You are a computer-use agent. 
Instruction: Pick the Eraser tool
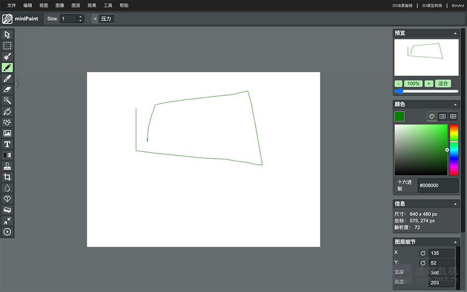tap(7, 89)
